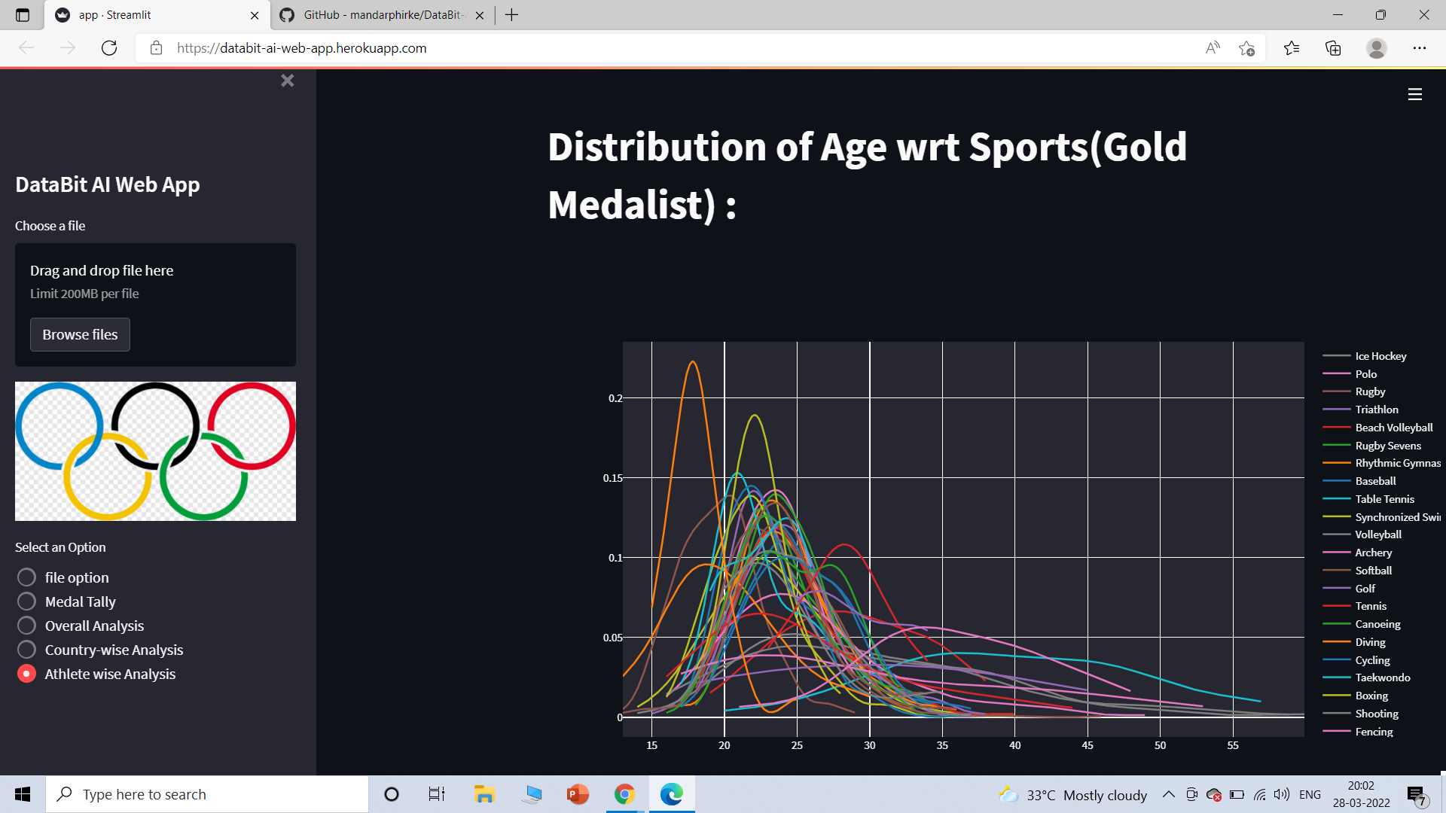Close the sidebar with the X icon
1446x813 pixels.
[287, 81]
